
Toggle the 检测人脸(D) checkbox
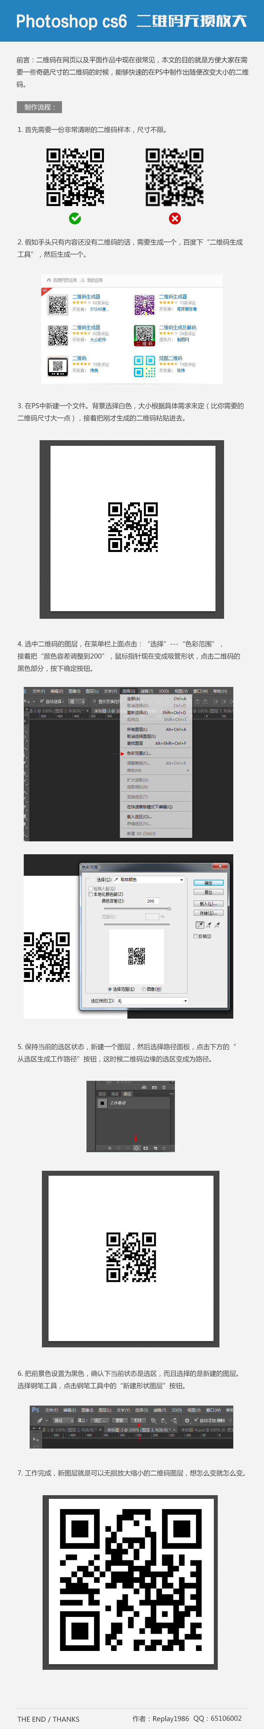pos(90,889)
